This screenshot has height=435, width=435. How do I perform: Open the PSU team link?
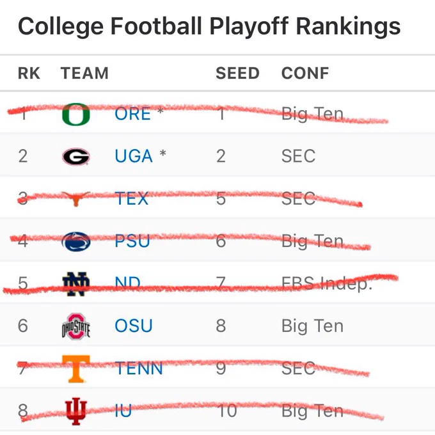tap(132, 241)
